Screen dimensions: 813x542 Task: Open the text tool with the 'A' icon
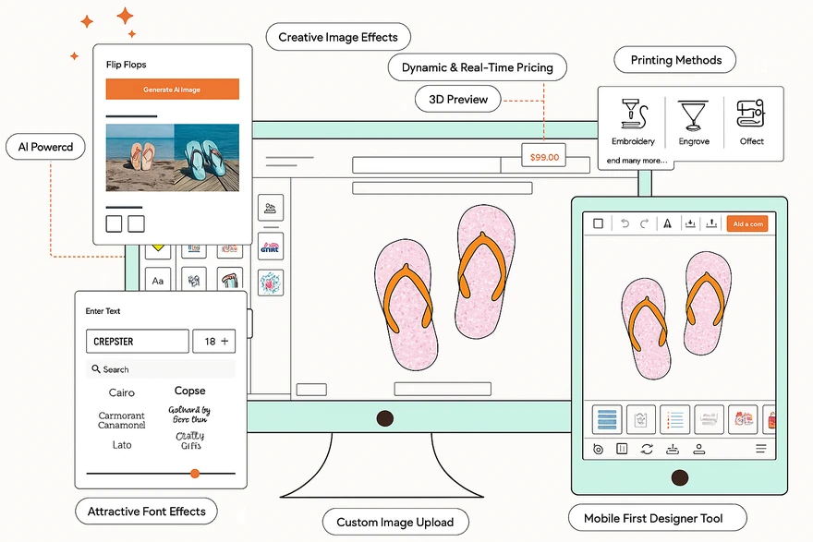point(667,223)
